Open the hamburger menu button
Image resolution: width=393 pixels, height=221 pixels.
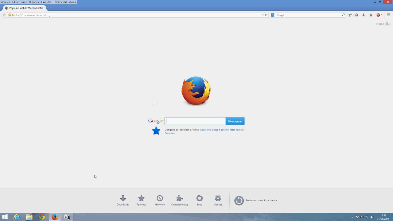tap(388, 15)
